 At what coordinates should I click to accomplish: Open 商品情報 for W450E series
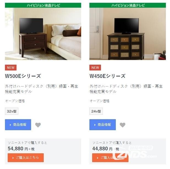pyautogui.click(x=103, y=125)
